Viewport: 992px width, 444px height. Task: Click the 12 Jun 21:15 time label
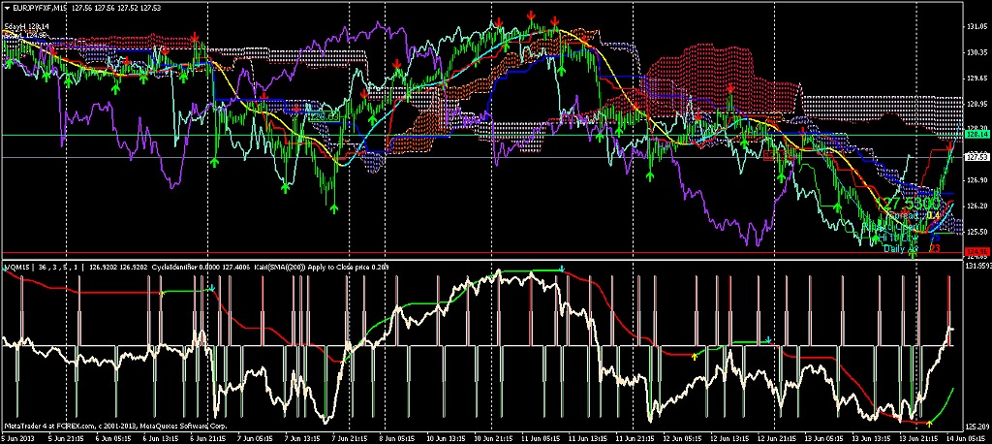pos(776,437)
